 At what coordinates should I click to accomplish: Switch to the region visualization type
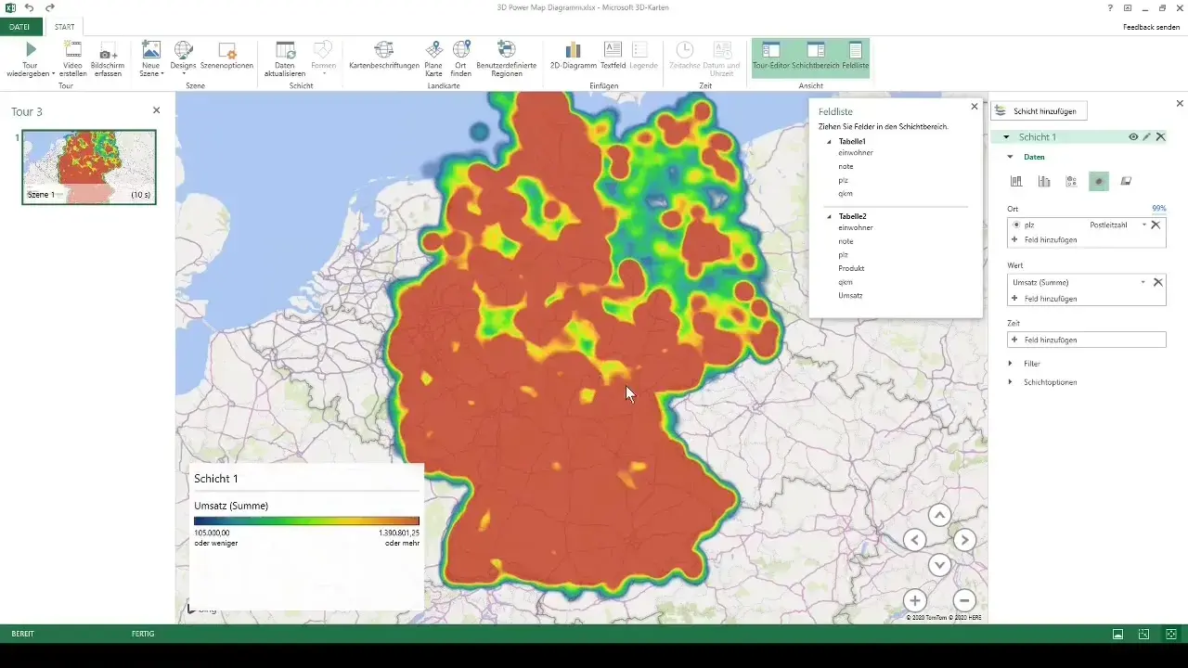pyautogui.click(x=1128, y=181)
